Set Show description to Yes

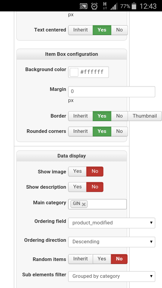pyautogui.click(x=77, y=187)
